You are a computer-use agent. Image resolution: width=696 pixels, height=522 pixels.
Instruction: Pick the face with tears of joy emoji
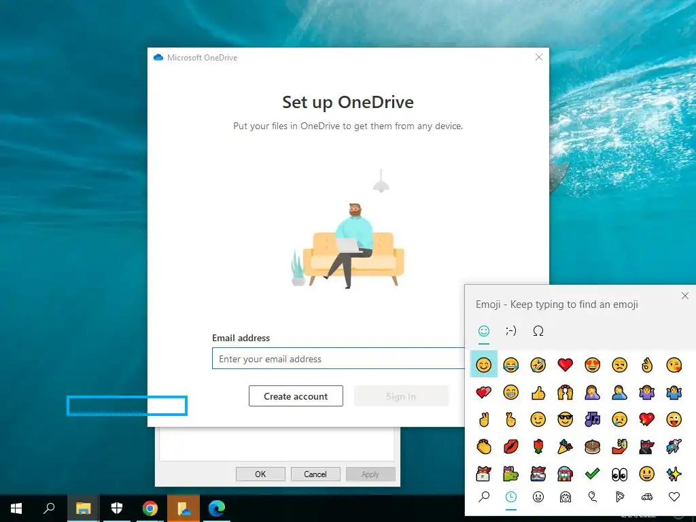(511, 365)
